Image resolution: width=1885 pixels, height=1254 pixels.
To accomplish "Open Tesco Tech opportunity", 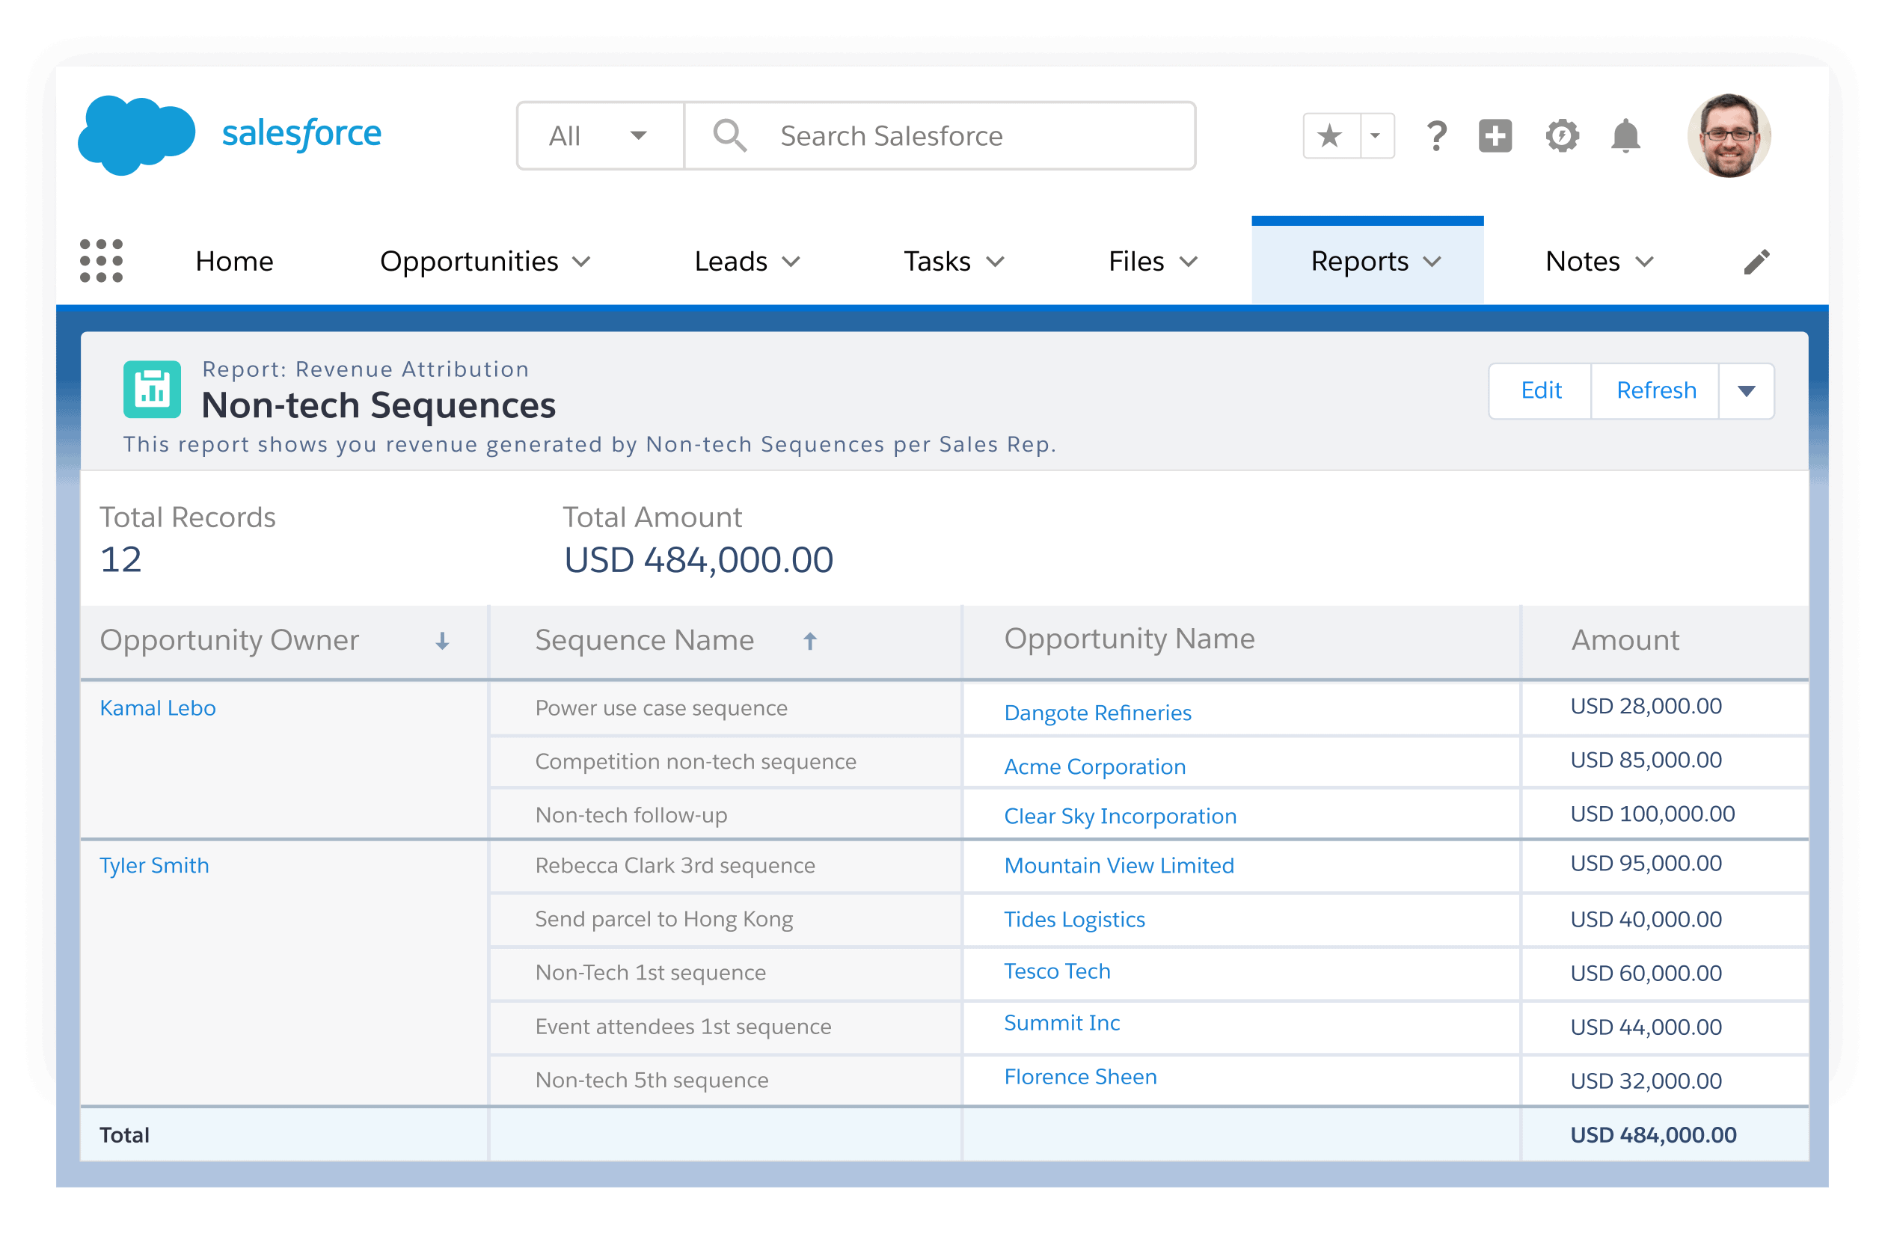I will pos(1057,971).
